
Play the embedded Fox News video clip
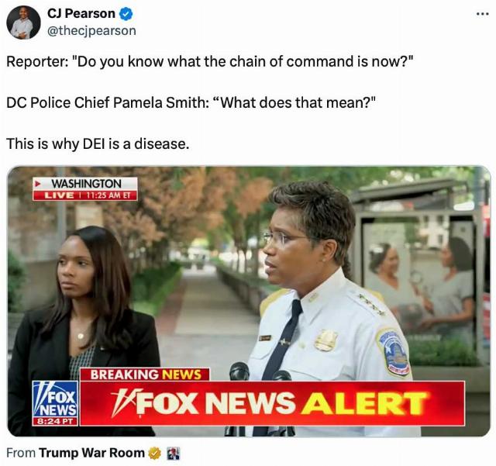point(249,301)
